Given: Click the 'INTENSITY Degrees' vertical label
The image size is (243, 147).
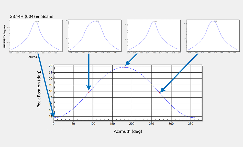Looking at the screenshot, I should [4, 36].
